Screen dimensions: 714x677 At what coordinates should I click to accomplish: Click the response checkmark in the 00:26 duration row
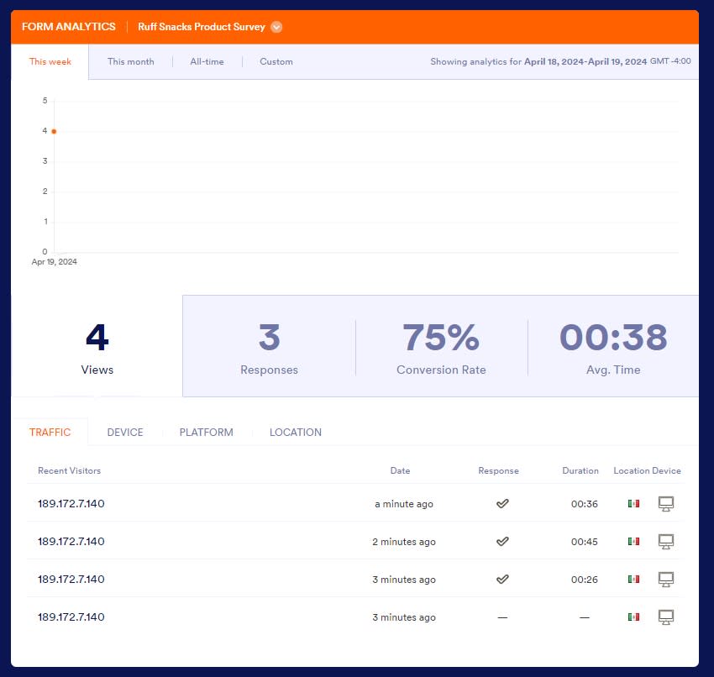502,579
